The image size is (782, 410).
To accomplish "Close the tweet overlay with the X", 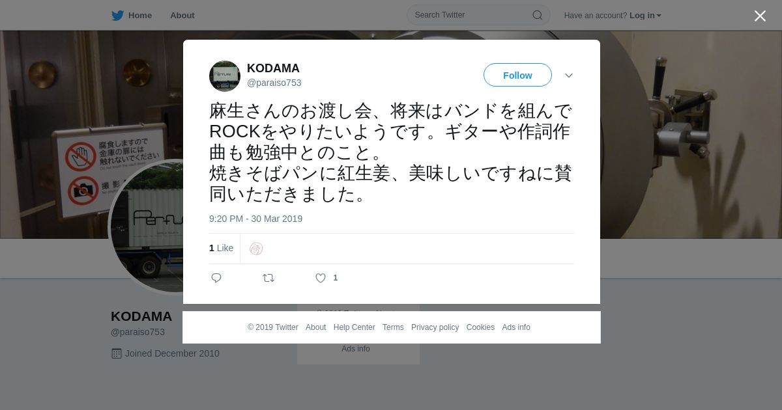I will click(x=760, y=16).
